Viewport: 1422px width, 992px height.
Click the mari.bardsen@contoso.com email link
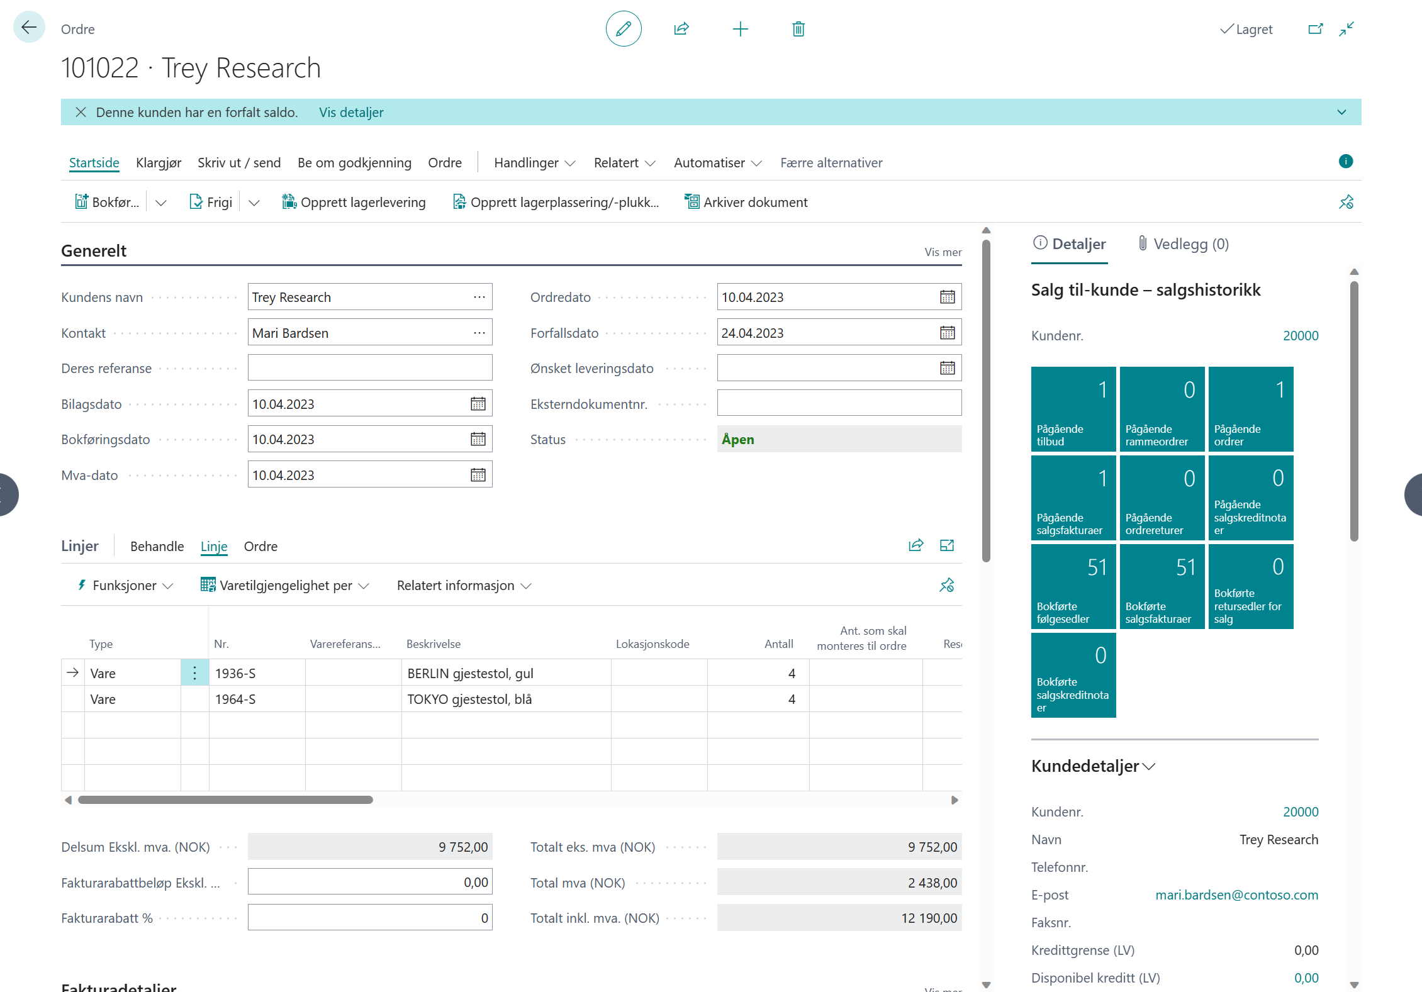pyautogui.click(x=1236, y=894)
